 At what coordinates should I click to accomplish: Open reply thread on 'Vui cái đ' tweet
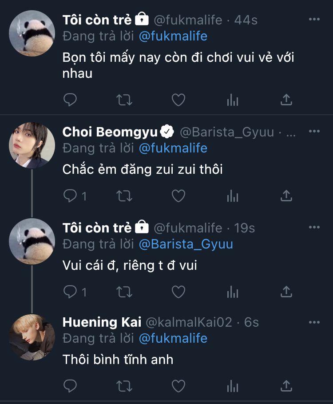(x=70, y=292)
